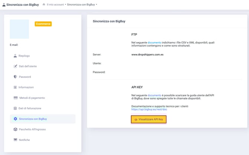The width and height of the screenshot is (249, 155).
Task: Click the server value www.dropshippers.com.es
Action: click(148, 55)
